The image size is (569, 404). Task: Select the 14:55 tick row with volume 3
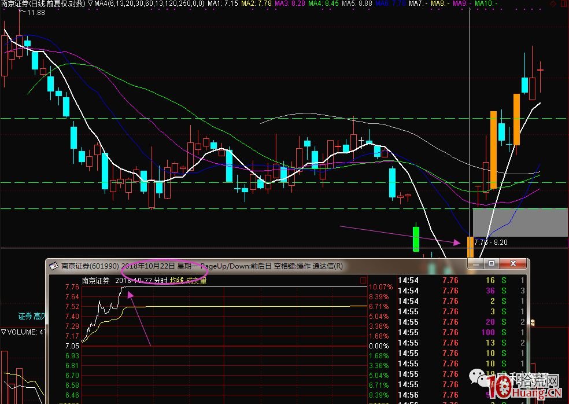click(461, 312)
